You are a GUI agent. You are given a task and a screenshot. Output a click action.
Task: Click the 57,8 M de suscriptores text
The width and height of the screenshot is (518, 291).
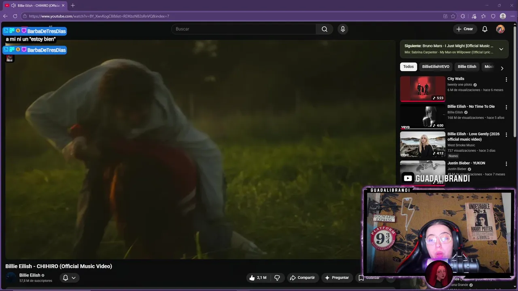pyautogui.click(x=36, y=281)
